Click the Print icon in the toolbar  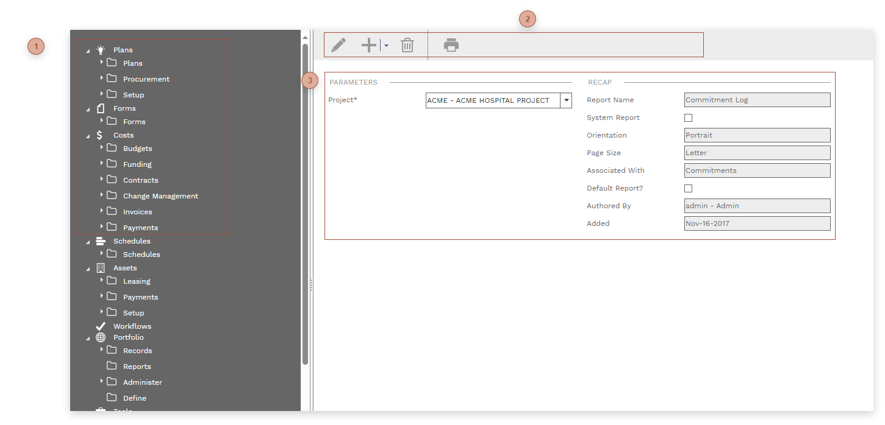pos(451,44)
